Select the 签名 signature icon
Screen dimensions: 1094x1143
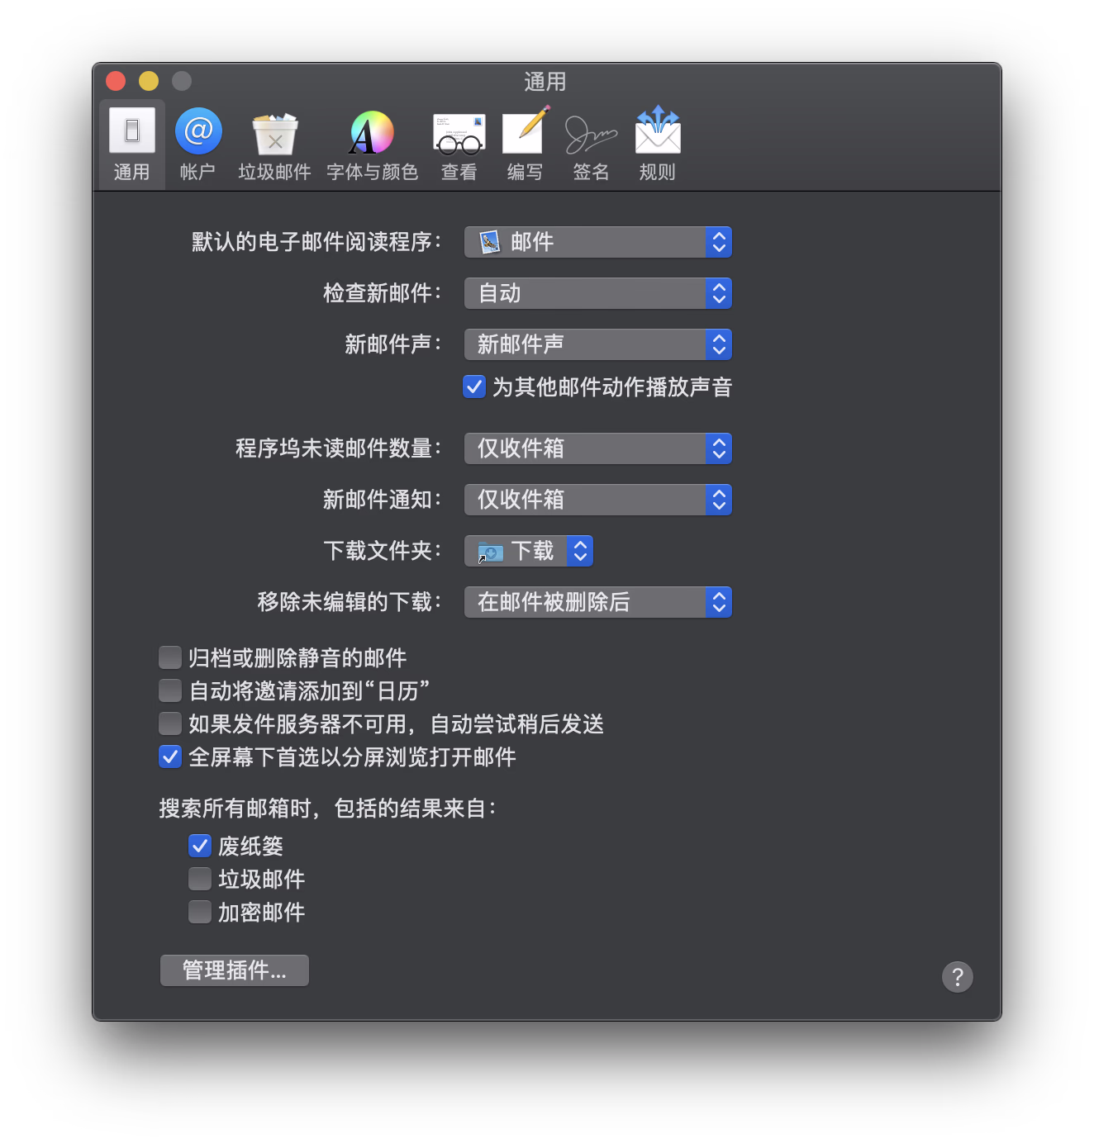[591, 134]
